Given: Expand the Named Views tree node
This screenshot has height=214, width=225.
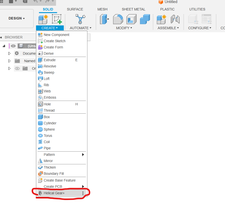Looking at the screenshot, I should pyautogui.click(x=9, y=61).
